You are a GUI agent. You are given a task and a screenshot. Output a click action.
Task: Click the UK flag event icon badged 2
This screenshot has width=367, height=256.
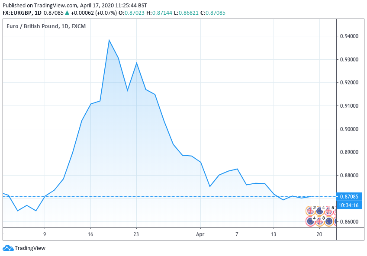click(x=310, y=211)
